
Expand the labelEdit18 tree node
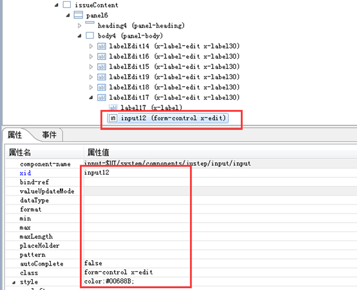(x=91, y=87)
